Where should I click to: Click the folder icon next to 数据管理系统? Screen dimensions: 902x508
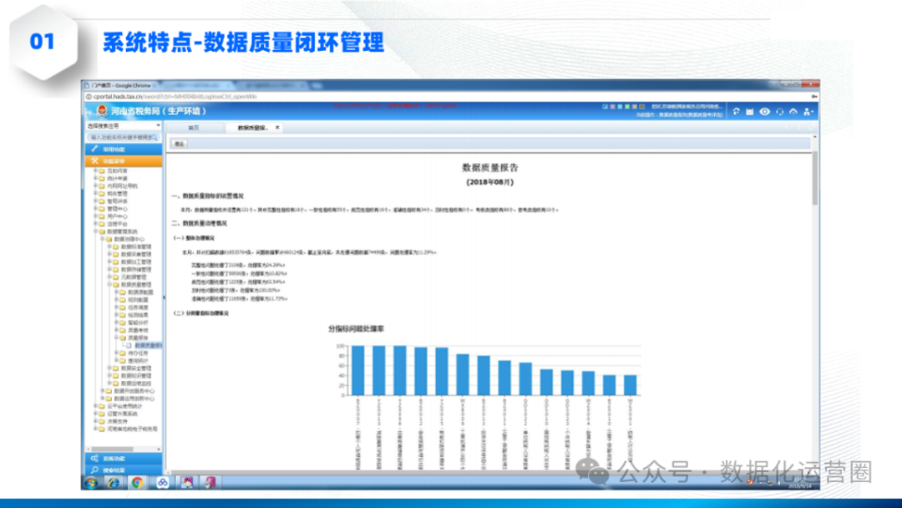click(x=102, y=231)
